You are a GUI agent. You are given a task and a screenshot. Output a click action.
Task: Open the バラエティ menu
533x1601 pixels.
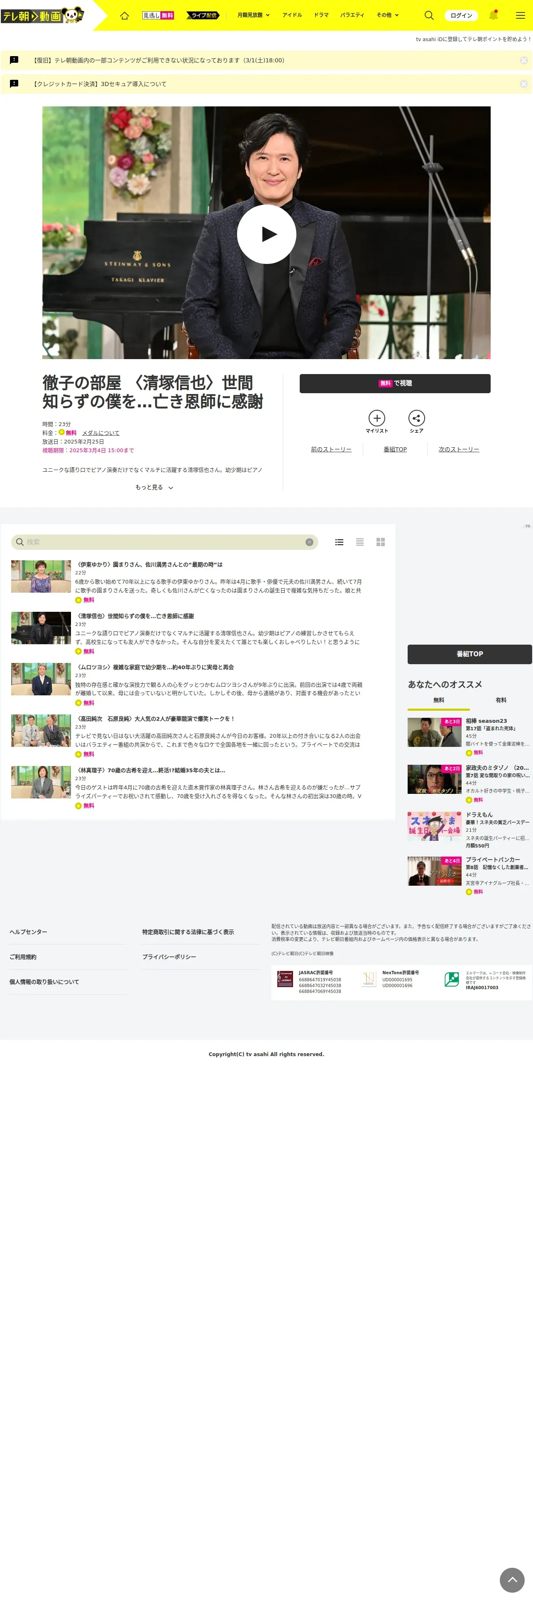coord(352,15)
